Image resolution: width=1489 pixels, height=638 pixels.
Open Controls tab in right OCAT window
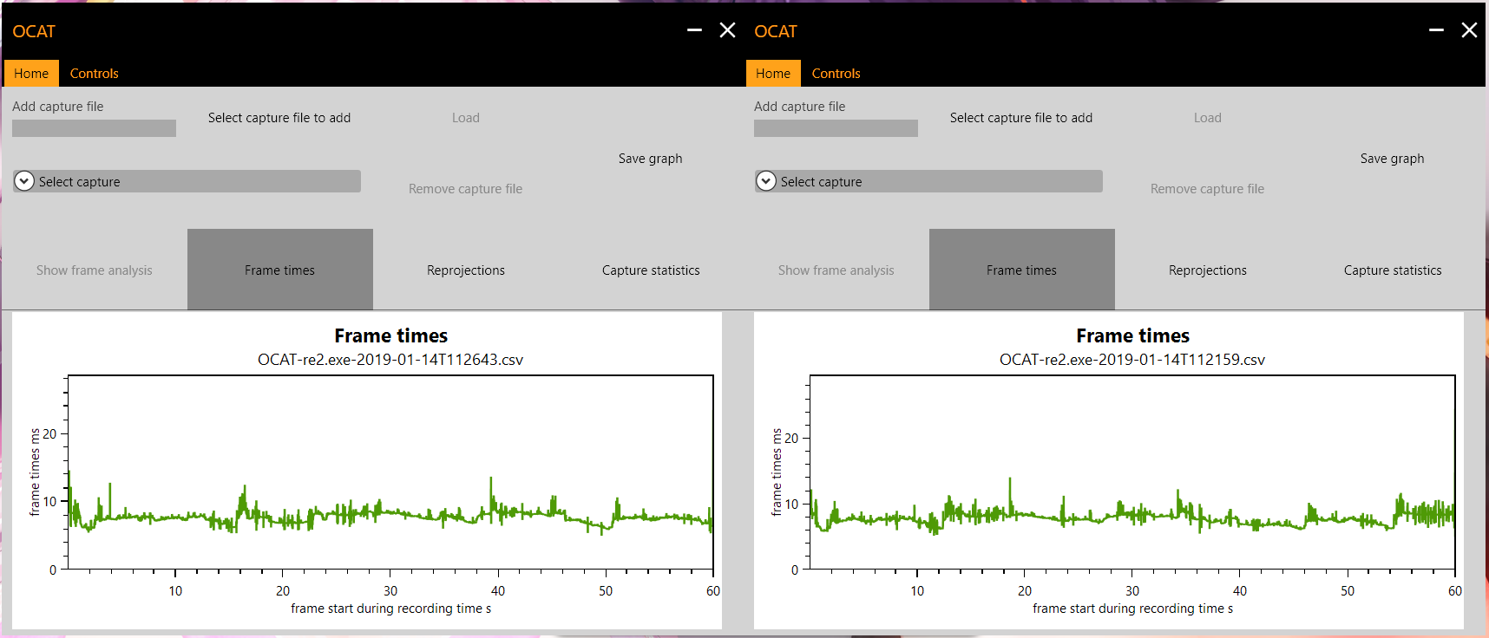point(836,74)
